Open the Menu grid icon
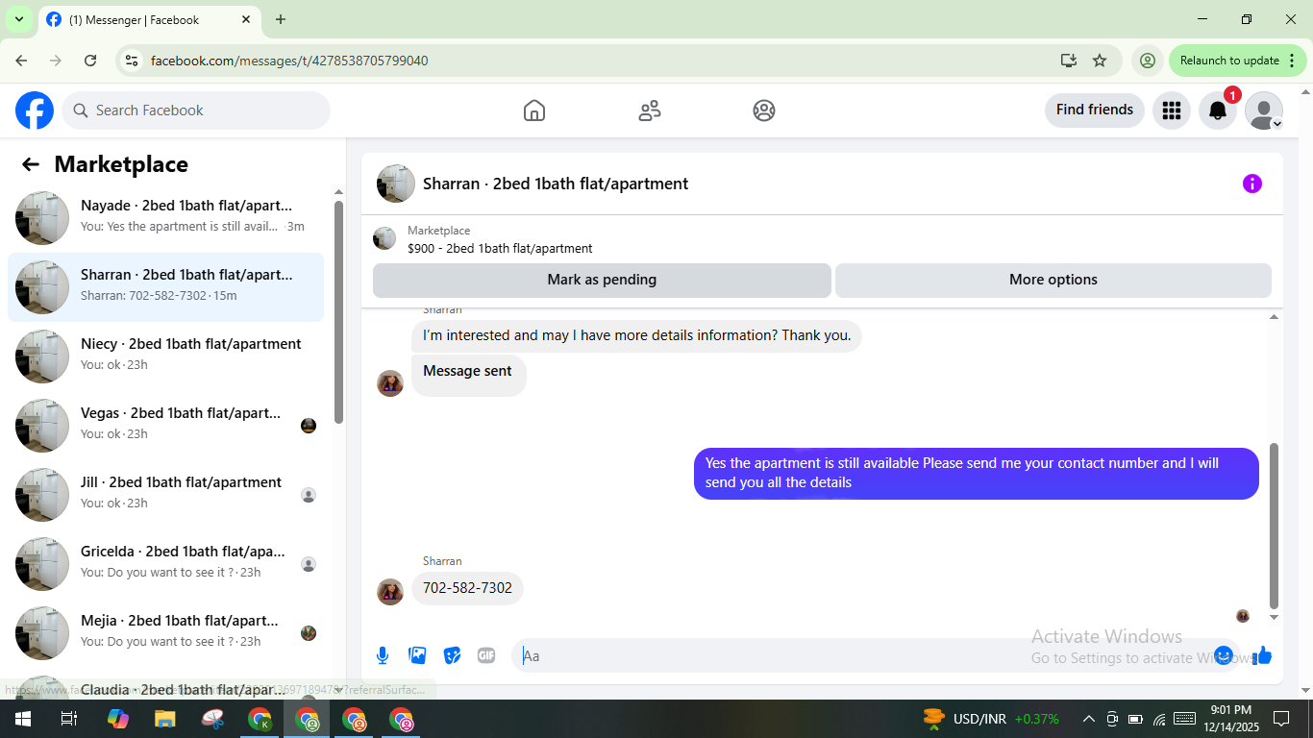This screenshot has width=1313, height=738. tap(1171, 111)
